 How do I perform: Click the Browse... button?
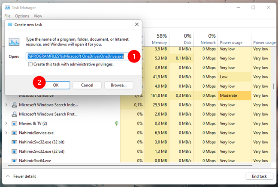(x=118, y=85)
